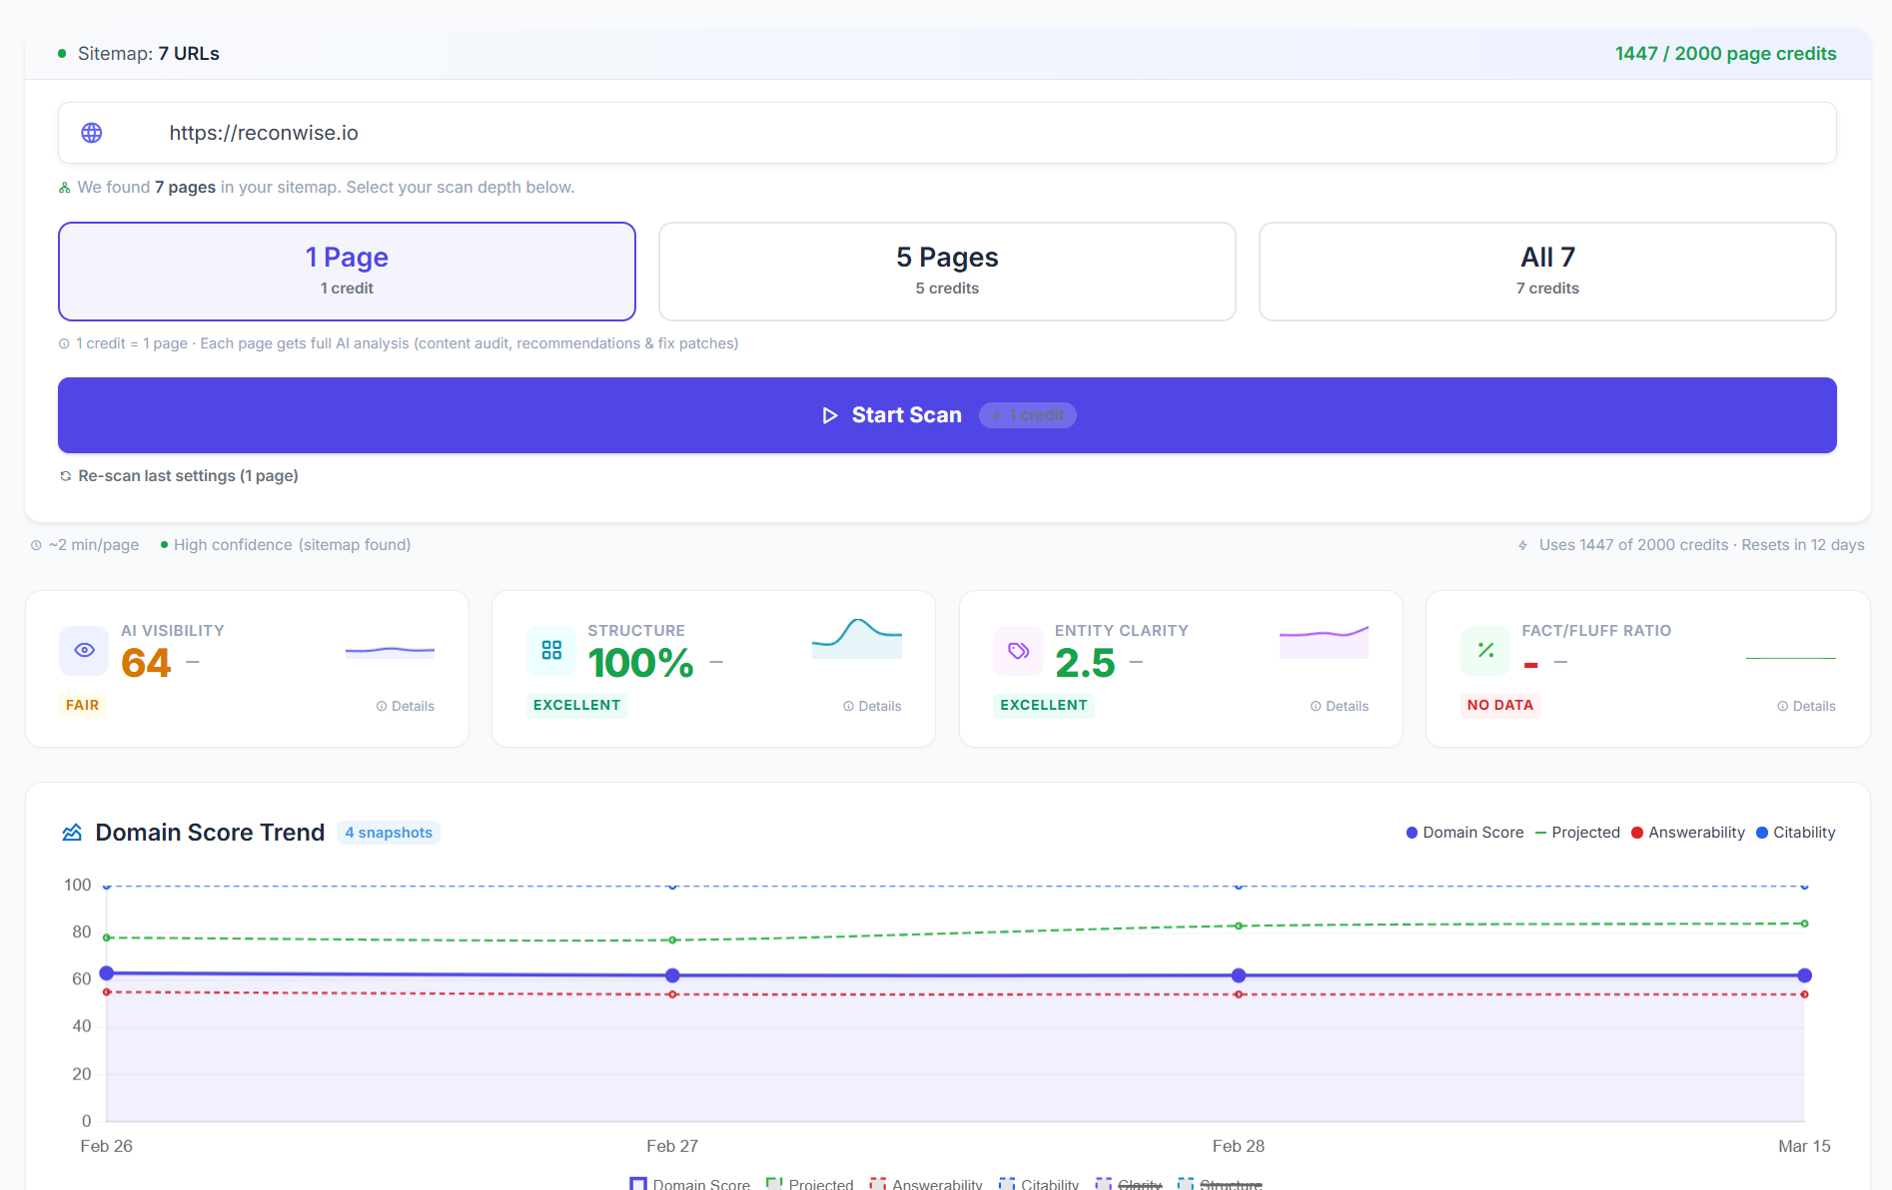This screenshot has height=1190, width=1892.
Task: Click the website URL input field
Action: pos(989,133)
